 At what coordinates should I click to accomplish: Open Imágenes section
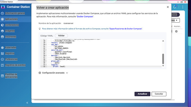(10, 31)
